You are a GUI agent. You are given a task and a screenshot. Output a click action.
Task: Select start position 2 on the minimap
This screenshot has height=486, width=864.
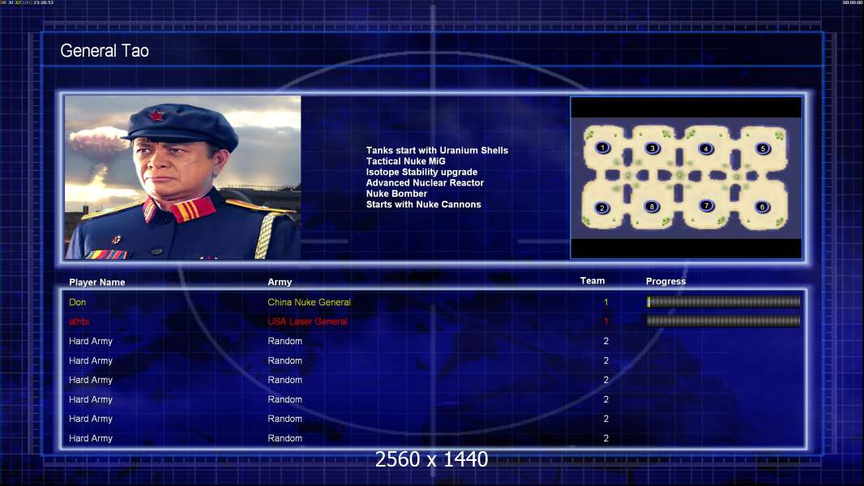click(x=602, y=207)
